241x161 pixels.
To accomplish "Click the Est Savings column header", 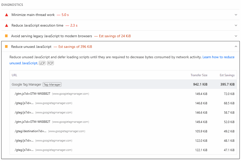I will pyautogui.click(x=227, y=75).
